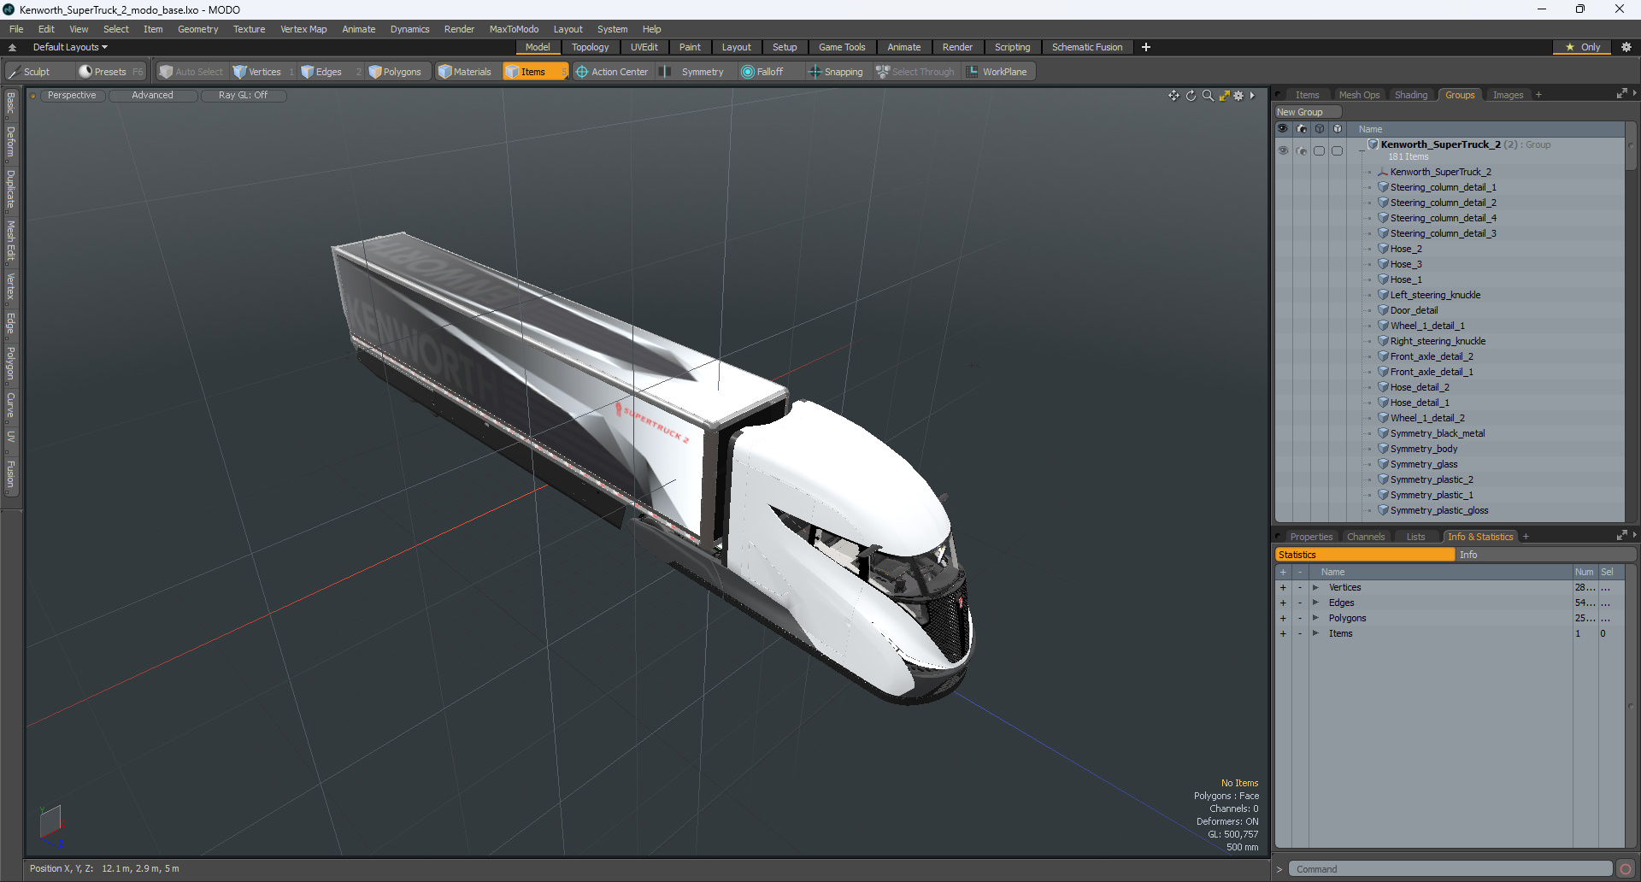Click the viewport zoom magnifier icon
The image size is (1641, 882).
[x=1208, y=96]
